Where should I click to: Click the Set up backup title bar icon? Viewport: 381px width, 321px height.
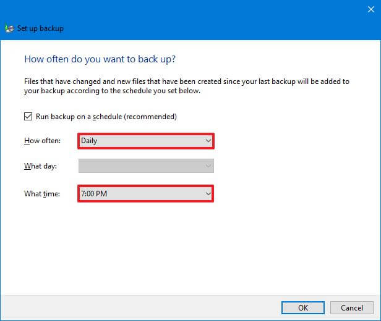click(9, 28)
